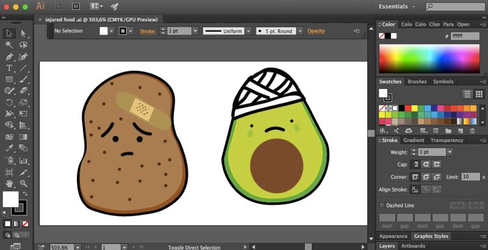The image size is (488, 250).
Task: Select the Direct Selection tool
Action: tap(23, 34)
